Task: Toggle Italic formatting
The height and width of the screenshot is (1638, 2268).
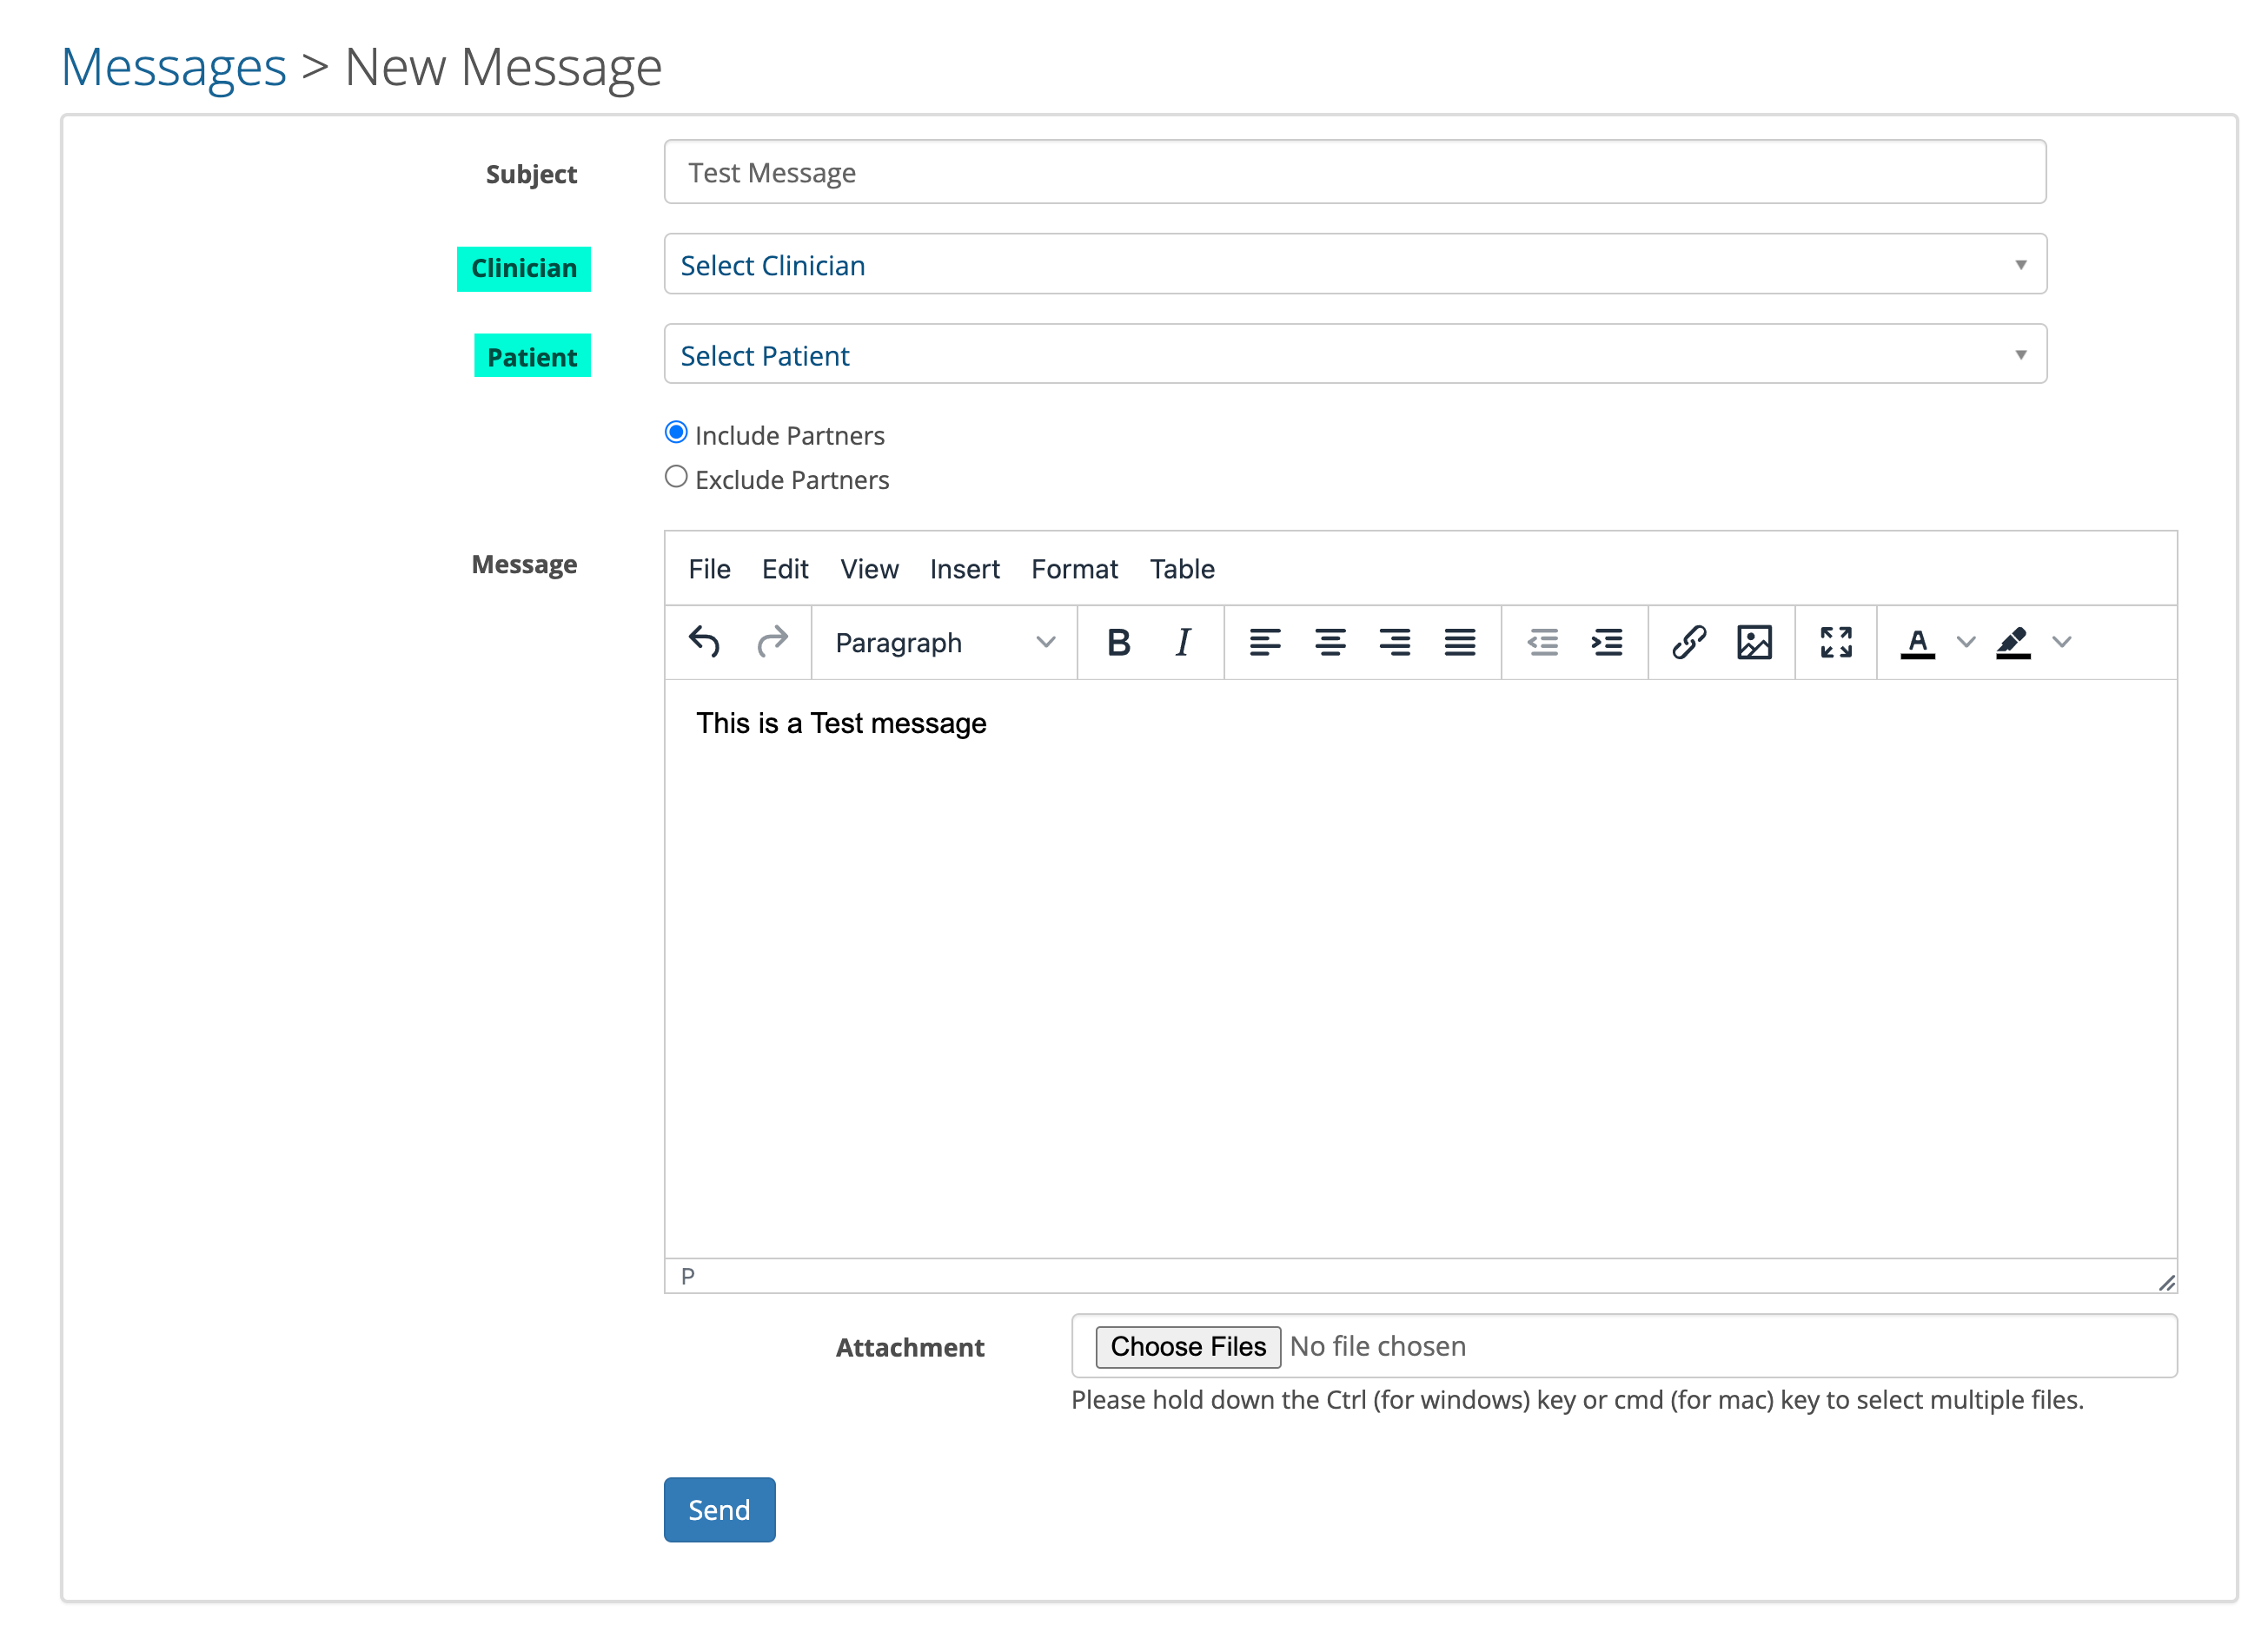Action: 1183,642
